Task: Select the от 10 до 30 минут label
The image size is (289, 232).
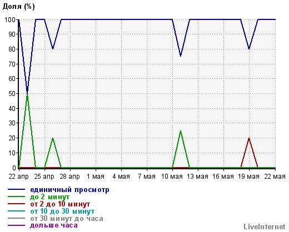Action: [62, 211]
